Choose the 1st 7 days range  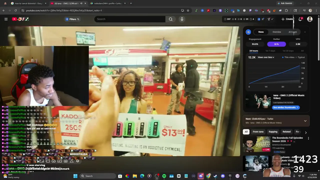point(270,51)
